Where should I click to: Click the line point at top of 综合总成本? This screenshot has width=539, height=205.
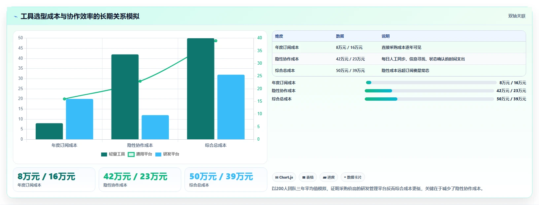pos(216,41)
